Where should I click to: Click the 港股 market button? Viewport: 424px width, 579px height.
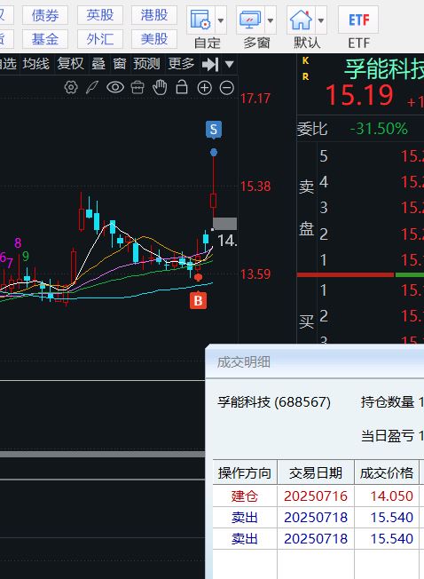point(154,15)
